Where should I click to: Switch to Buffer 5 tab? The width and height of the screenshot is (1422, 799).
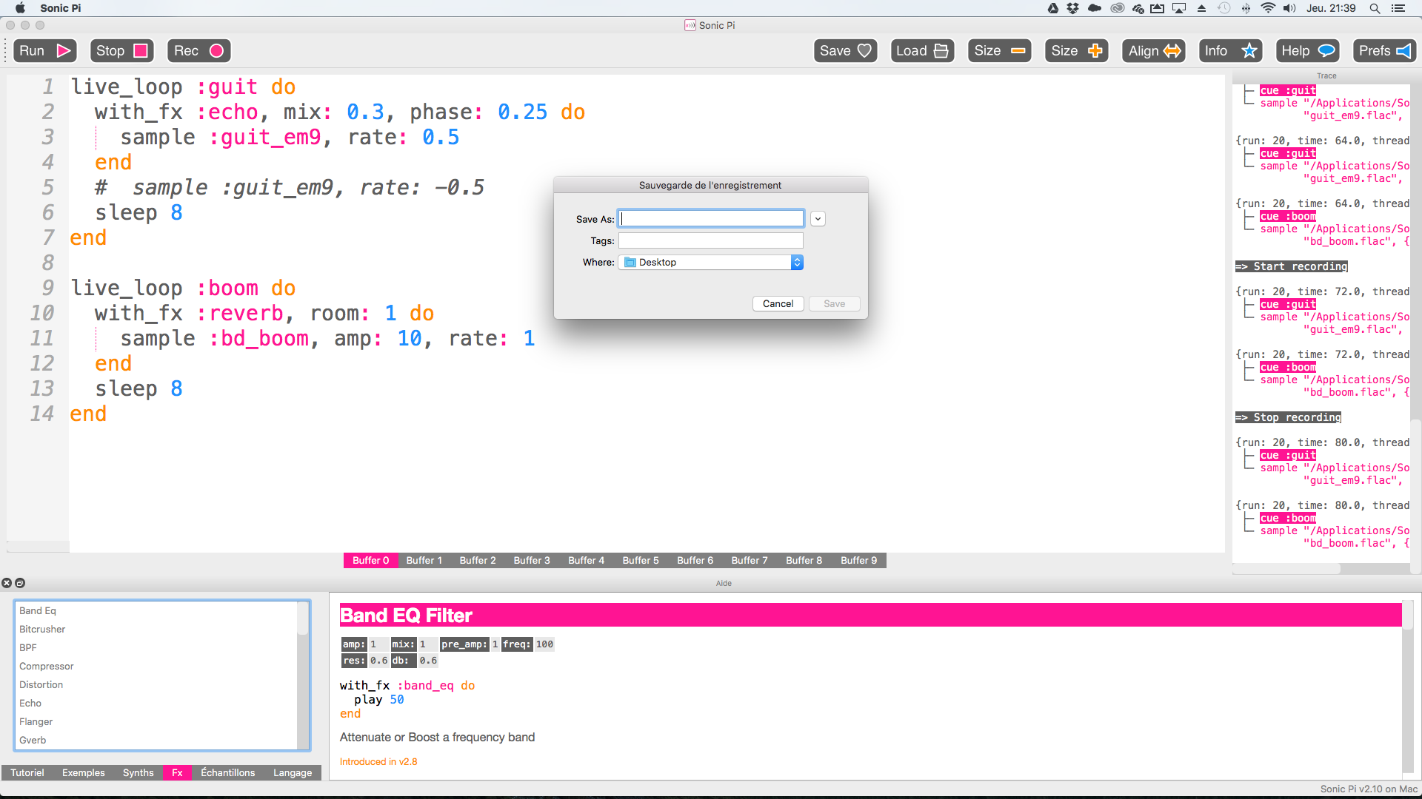[x=641, y=560]
